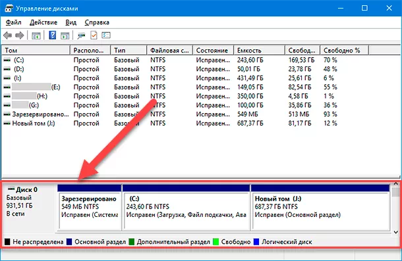Viewport: 402px width, 261px height.
Task: Open the checklist settings toolbar icon
Action: point(106,35)
